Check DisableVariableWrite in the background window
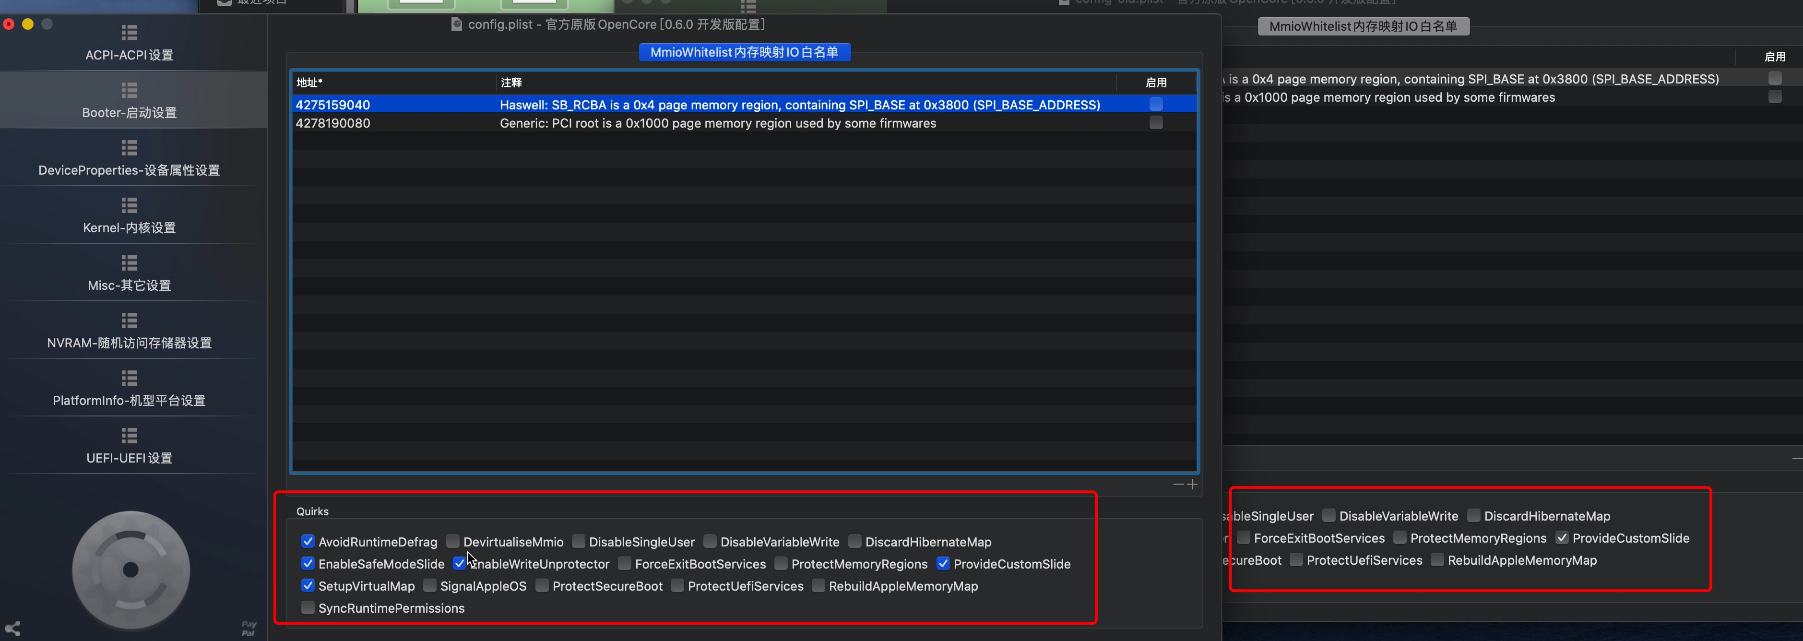Viewport: 1803px width, 641px height. pos(1329,515)
